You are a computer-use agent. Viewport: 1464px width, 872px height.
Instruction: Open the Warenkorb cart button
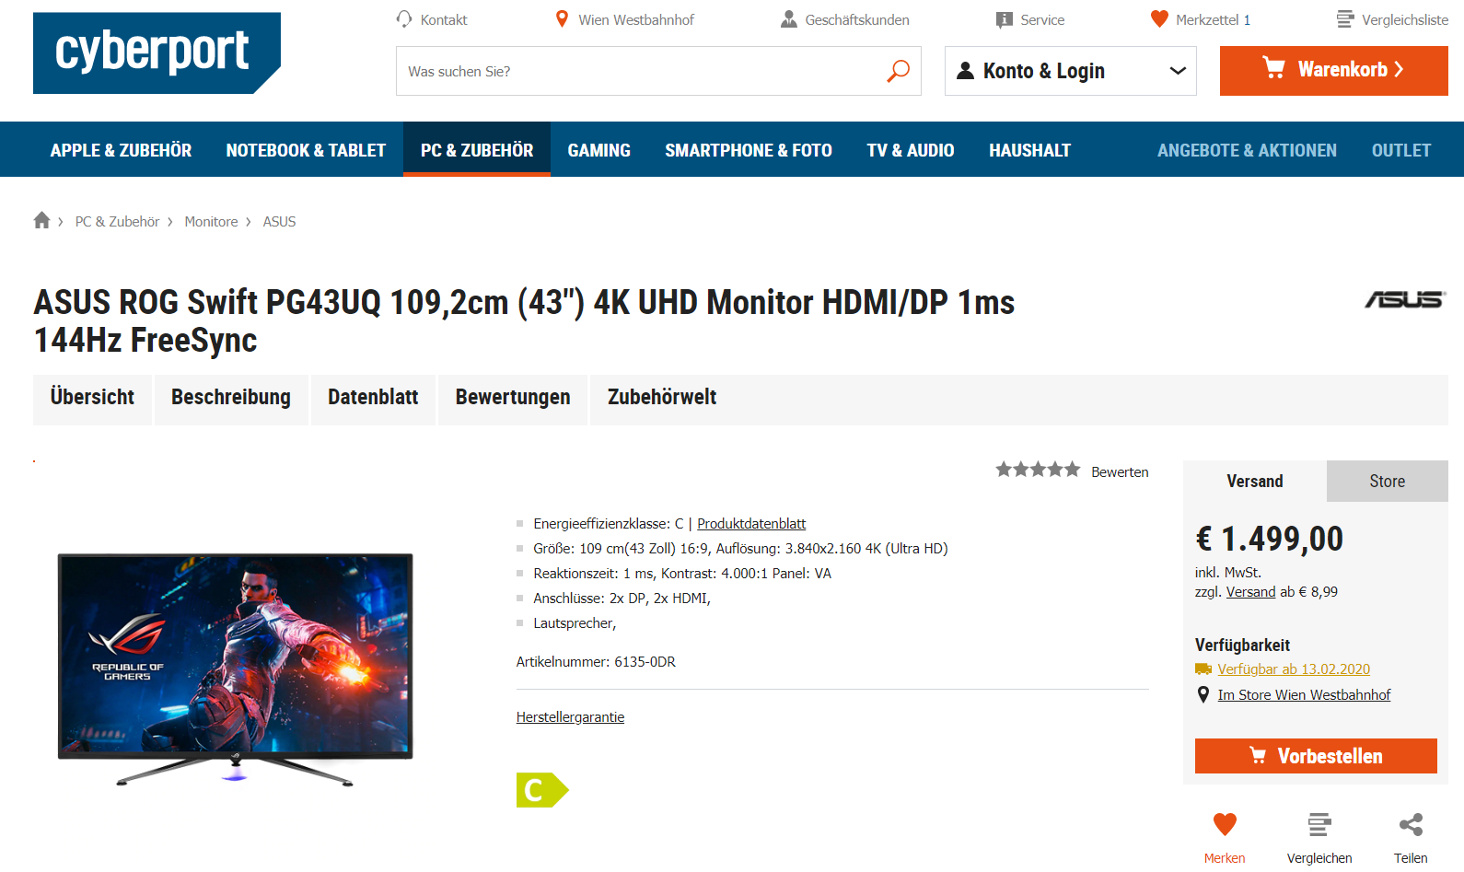point(1334,71)
